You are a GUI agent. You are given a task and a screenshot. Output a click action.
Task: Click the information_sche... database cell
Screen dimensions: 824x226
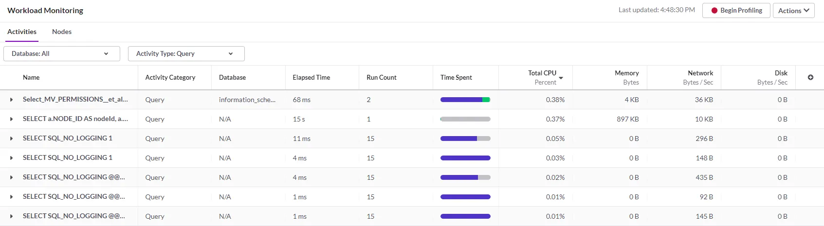(247, 100)
